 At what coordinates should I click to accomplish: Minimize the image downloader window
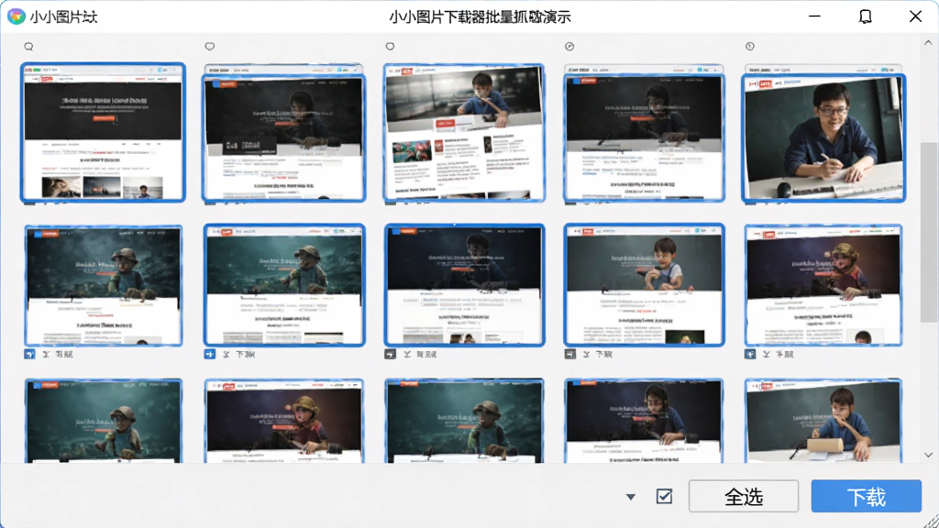814,16
